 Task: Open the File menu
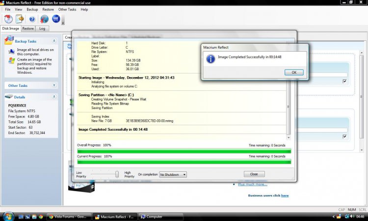coord(8,9)
